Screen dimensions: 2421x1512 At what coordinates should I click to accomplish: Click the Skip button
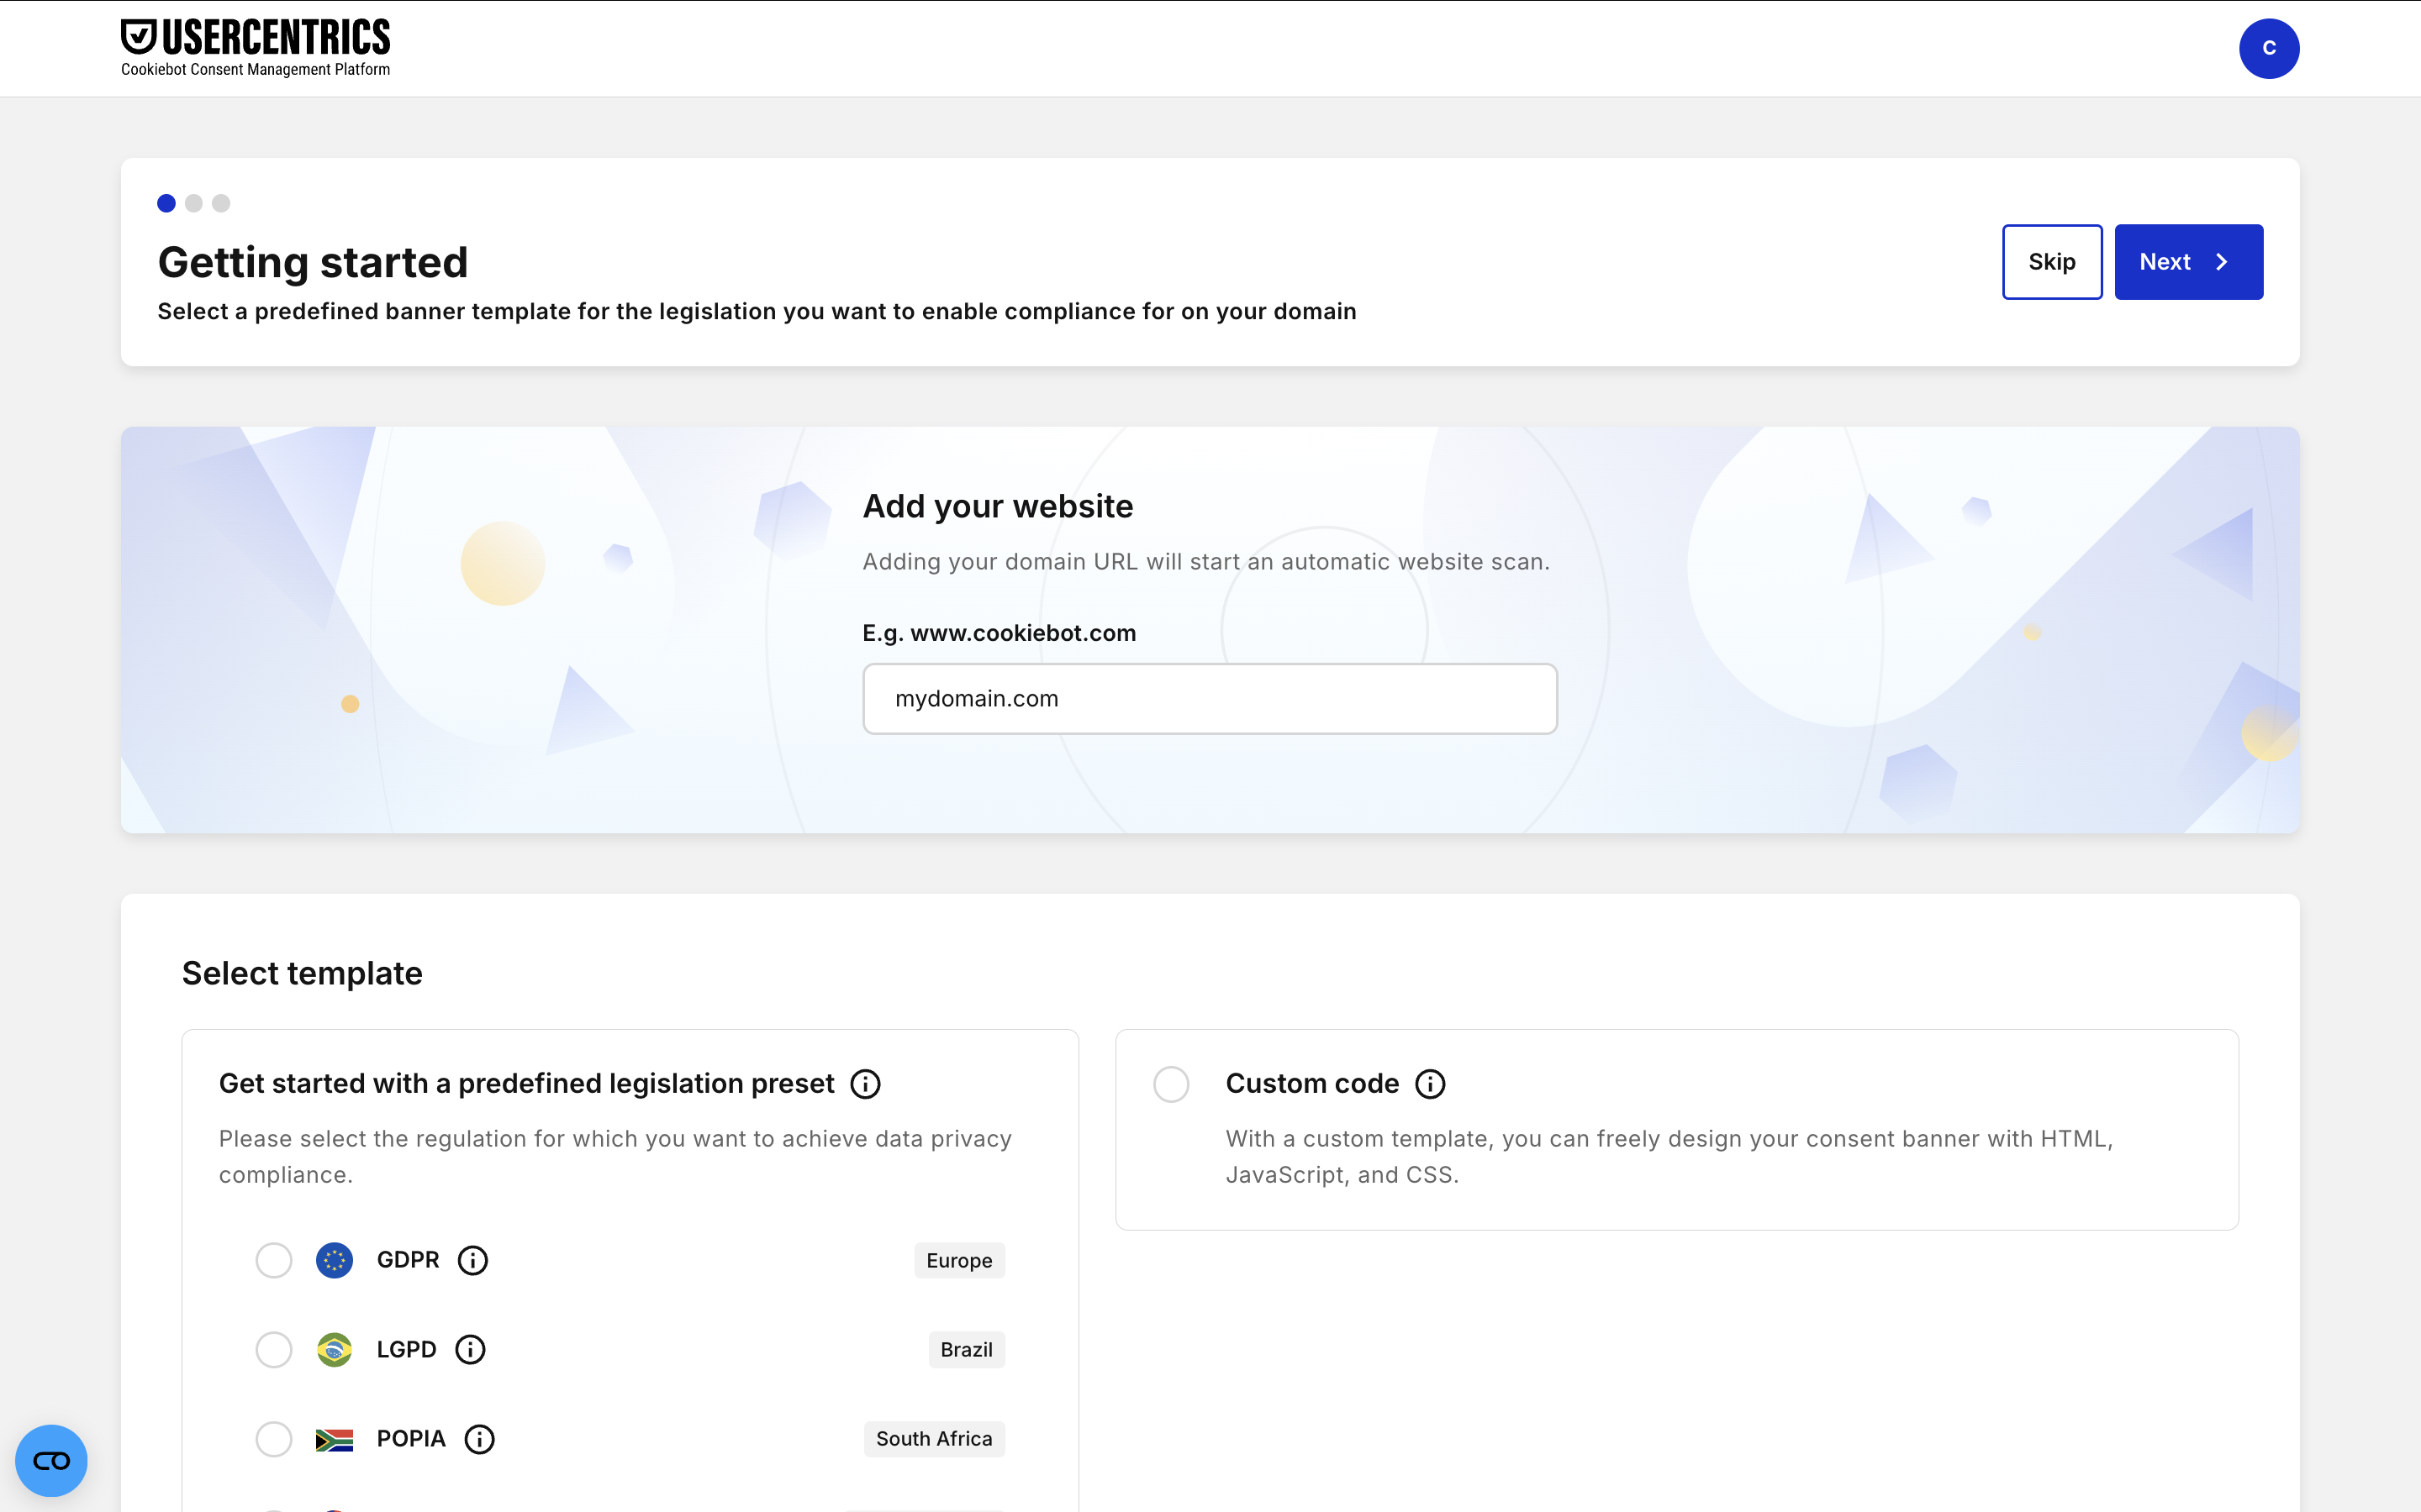[2052, 261]
